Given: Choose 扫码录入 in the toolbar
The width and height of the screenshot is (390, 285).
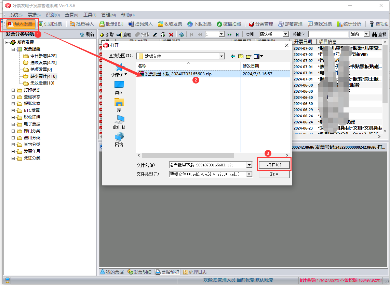Looking at the screenshot, I should click(140, 24).
